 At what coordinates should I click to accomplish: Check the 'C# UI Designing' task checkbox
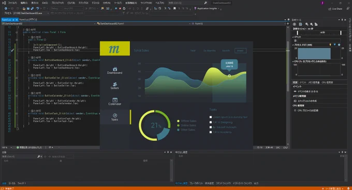pos(211,122)
